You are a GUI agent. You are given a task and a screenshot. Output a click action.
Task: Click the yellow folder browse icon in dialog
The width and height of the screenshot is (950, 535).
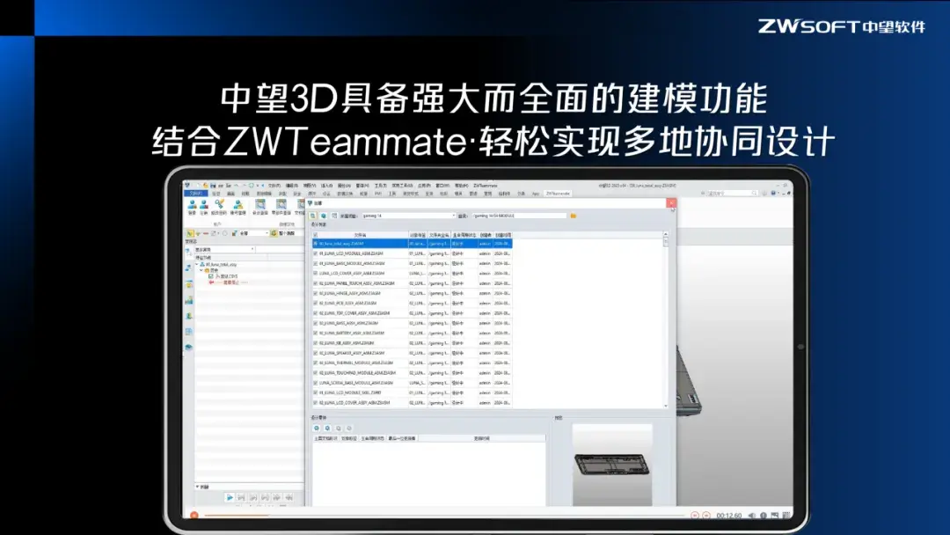[574, 216]
